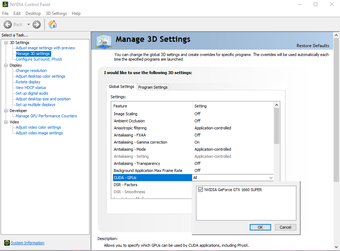Open the Help menu
The width and height of the screenshot is (340, 251).
pos(76,13)
